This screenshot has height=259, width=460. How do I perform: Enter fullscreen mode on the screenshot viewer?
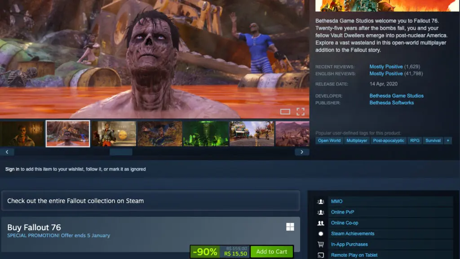tap(301, 112)
